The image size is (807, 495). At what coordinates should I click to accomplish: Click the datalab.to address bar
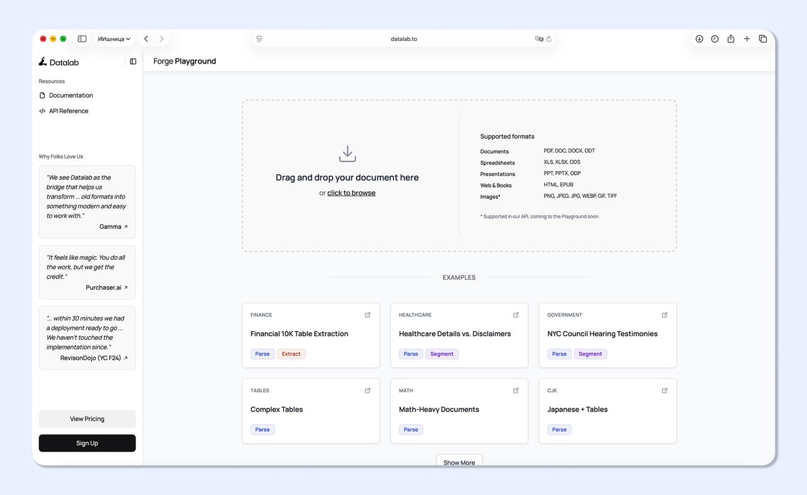403,38
